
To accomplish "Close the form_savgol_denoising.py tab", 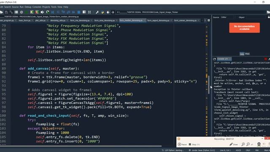I will tap(171, 20).
